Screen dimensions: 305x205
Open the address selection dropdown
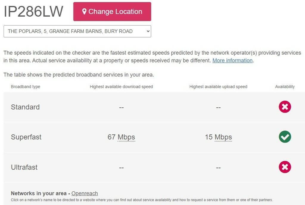(x=77, y=31)
